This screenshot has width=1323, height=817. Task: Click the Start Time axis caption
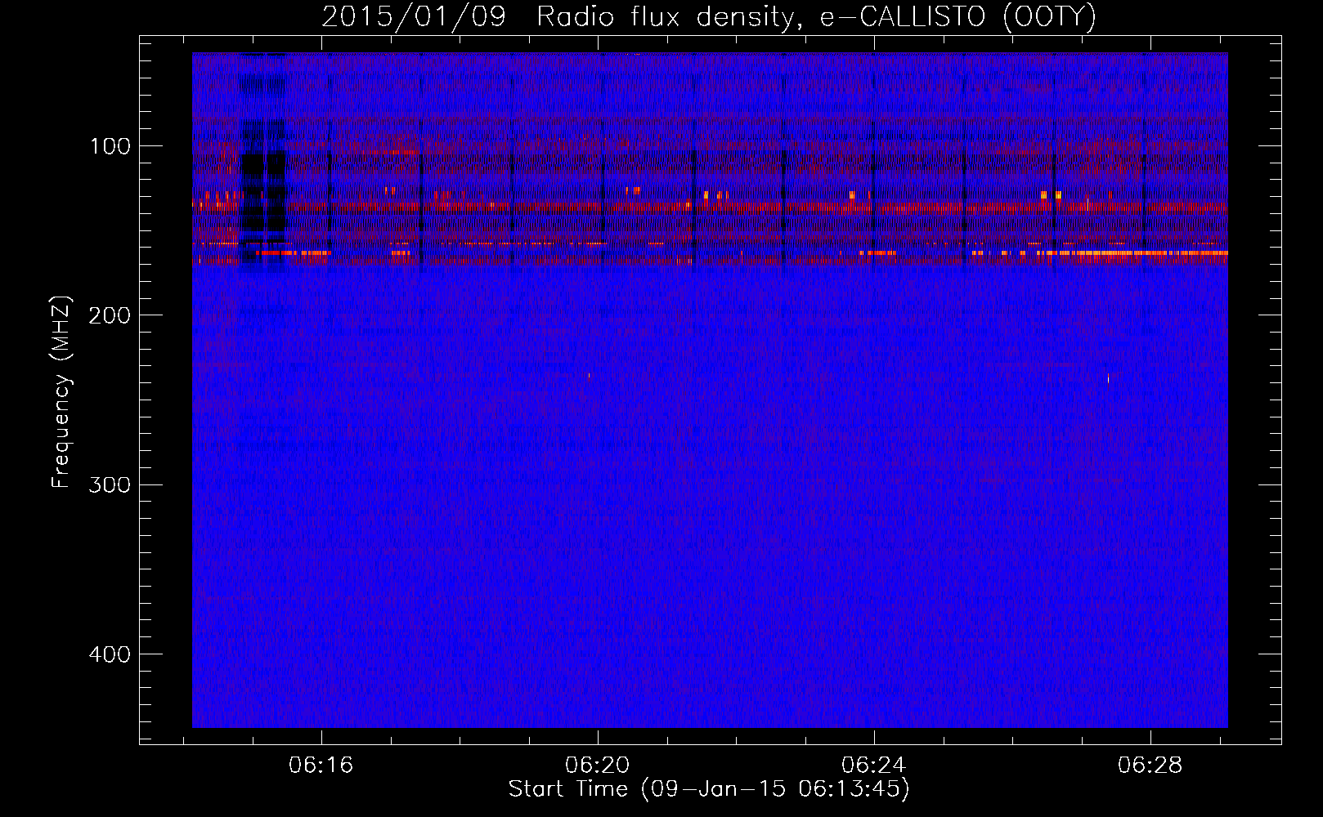point(709,789)
